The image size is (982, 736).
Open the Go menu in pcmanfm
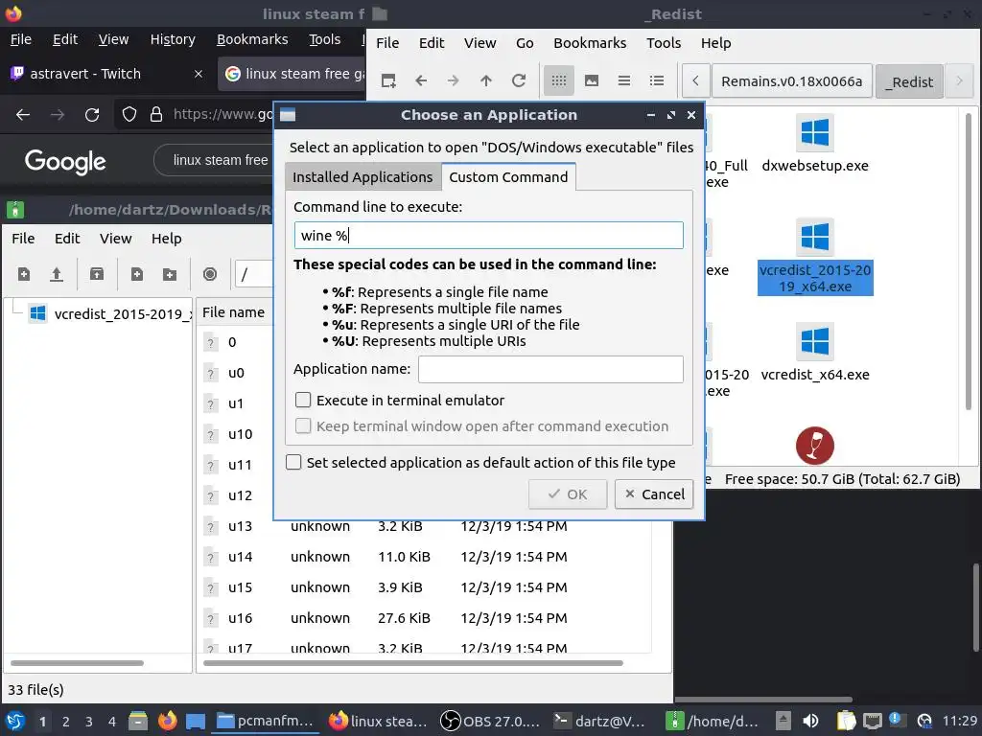525,43
